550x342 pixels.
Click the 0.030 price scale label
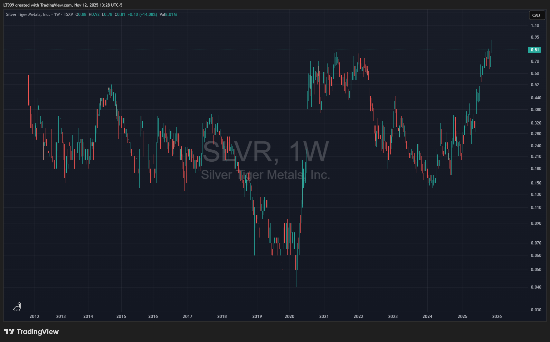(536, 310)
